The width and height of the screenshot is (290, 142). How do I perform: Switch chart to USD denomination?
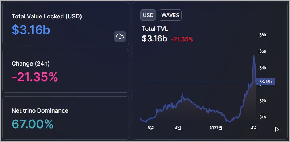148,15
